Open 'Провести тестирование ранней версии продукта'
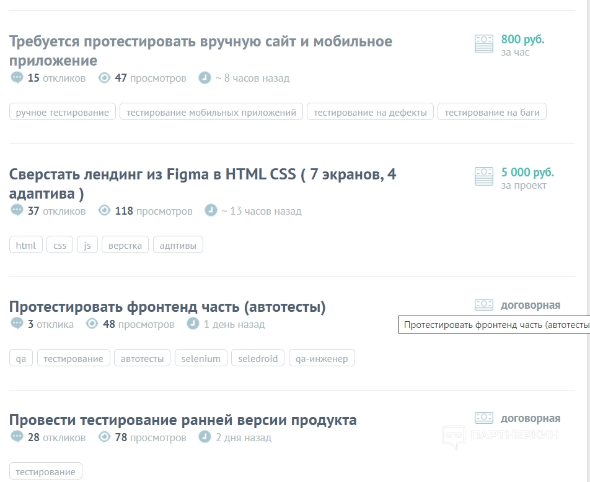 [183, 420]
